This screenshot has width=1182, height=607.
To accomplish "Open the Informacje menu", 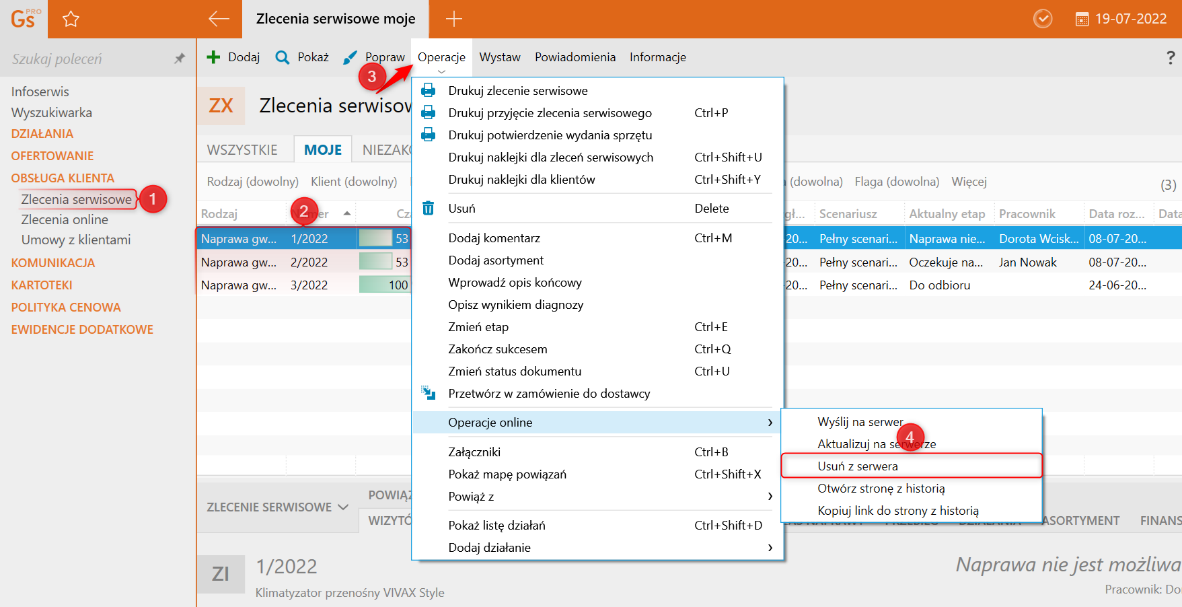I will coord(658,57).
